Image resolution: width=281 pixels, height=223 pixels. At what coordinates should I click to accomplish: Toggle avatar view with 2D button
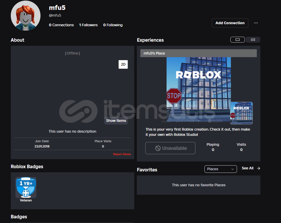tap(123, 64)
